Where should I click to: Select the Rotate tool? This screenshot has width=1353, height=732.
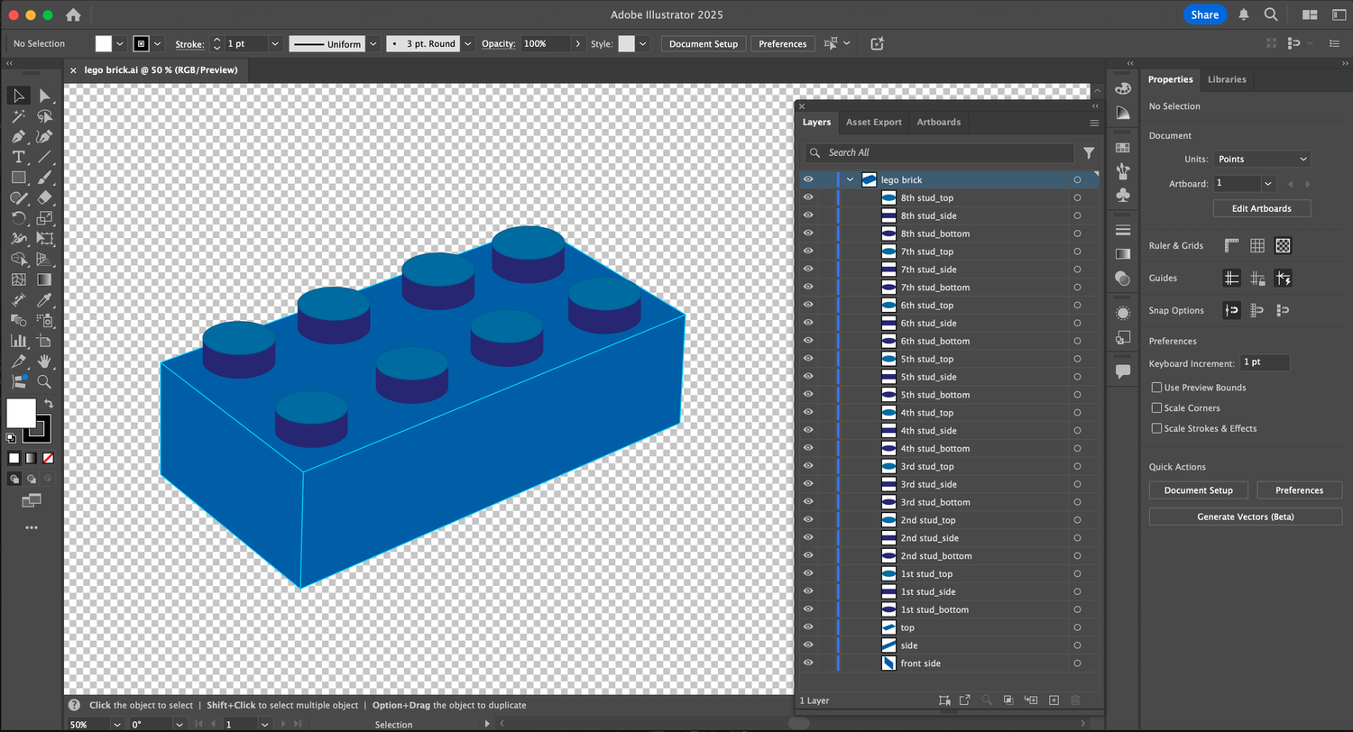(18, 218)
